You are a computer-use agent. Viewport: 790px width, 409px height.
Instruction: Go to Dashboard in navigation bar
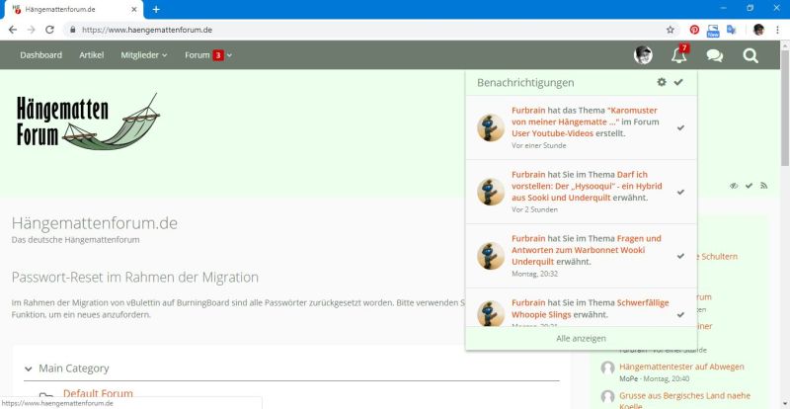point(40,55)
